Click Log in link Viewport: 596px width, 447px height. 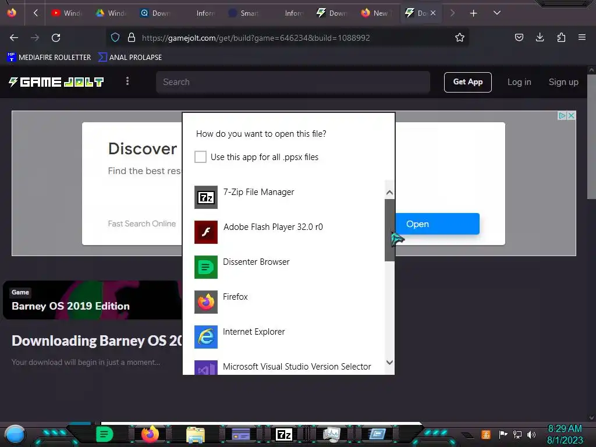pyautogui.click(x=519, y=82)
